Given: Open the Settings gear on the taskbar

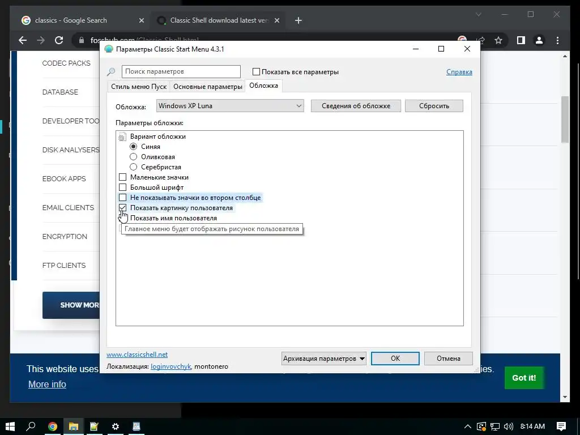Looking at the screenshot, I should [x=116, y=427].
